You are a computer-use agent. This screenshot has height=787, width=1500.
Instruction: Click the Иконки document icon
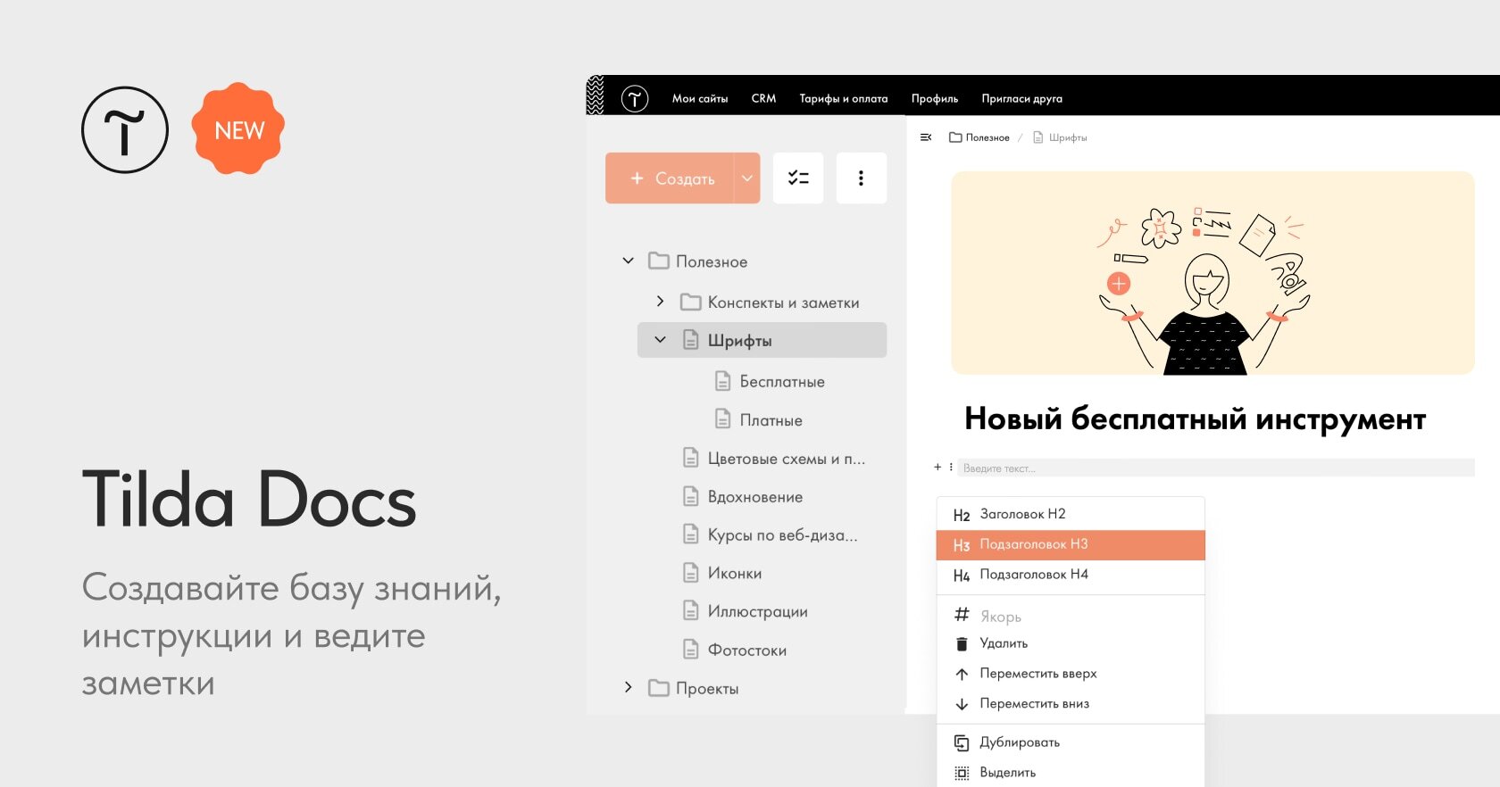pos(690,573)
